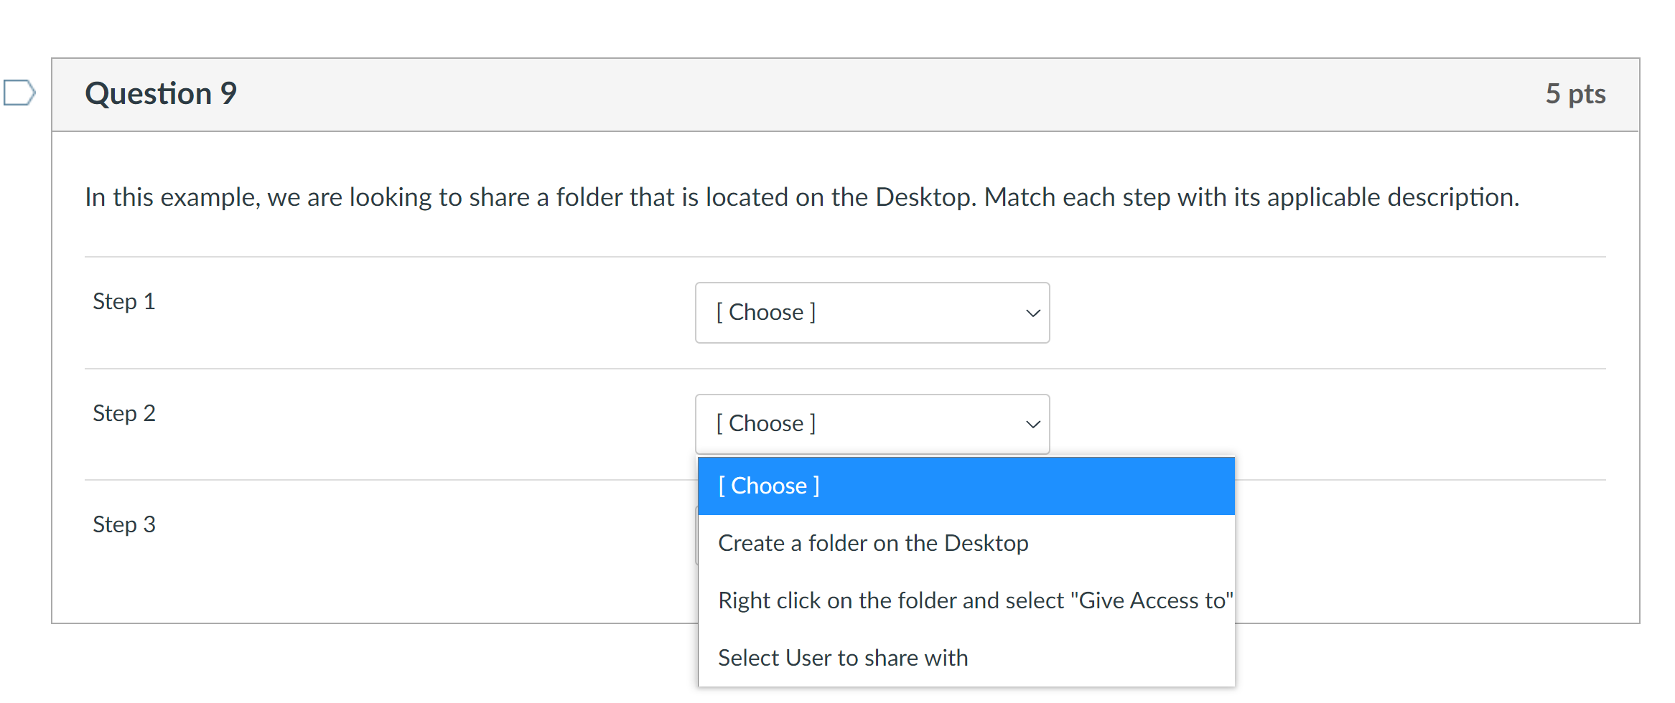Flag Question 9 for review
Screen dimensions: 1675x703
(x=19, y=93)
